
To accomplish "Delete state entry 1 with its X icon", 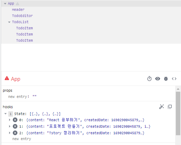I will (x=15, y=126).
